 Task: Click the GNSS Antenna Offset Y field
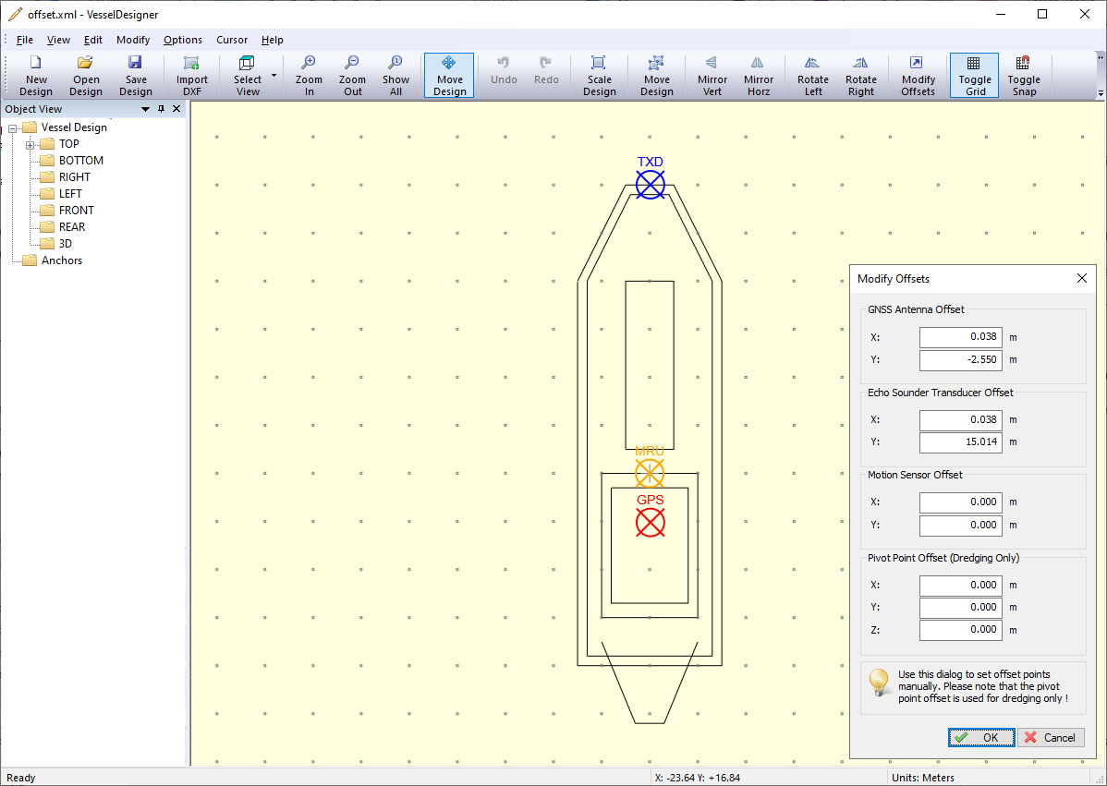click(960, 360)
